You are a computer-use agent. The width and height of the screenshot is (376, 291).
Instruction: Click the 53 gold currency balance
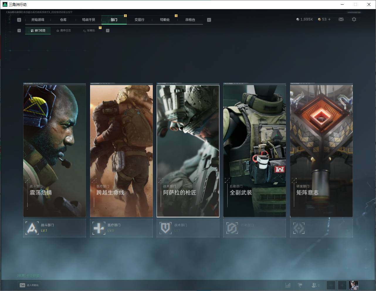coord(324,19)
